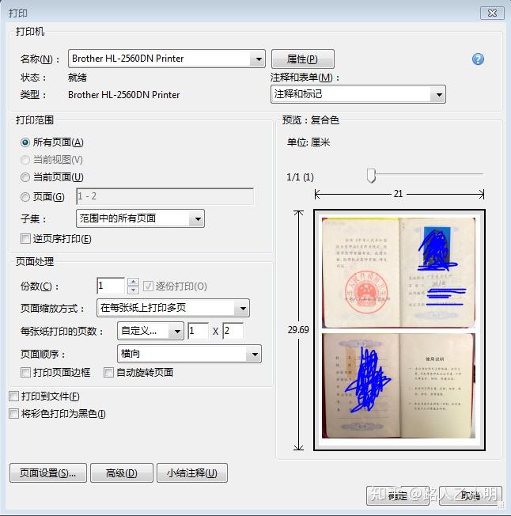This screenshot has width=511, height=516.
Task: Click the 29.69 height dimension label
Action: click(298, 330)
